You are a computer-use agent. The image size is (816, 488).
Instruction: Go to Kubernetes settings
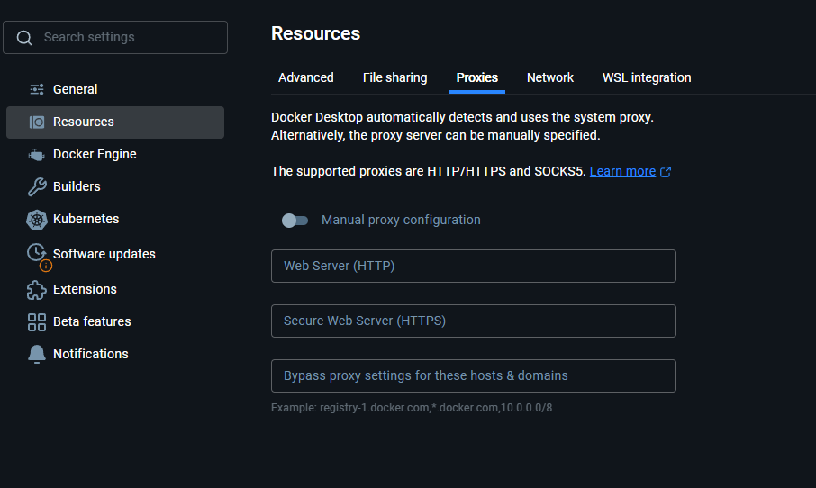(x=115, y=220)
